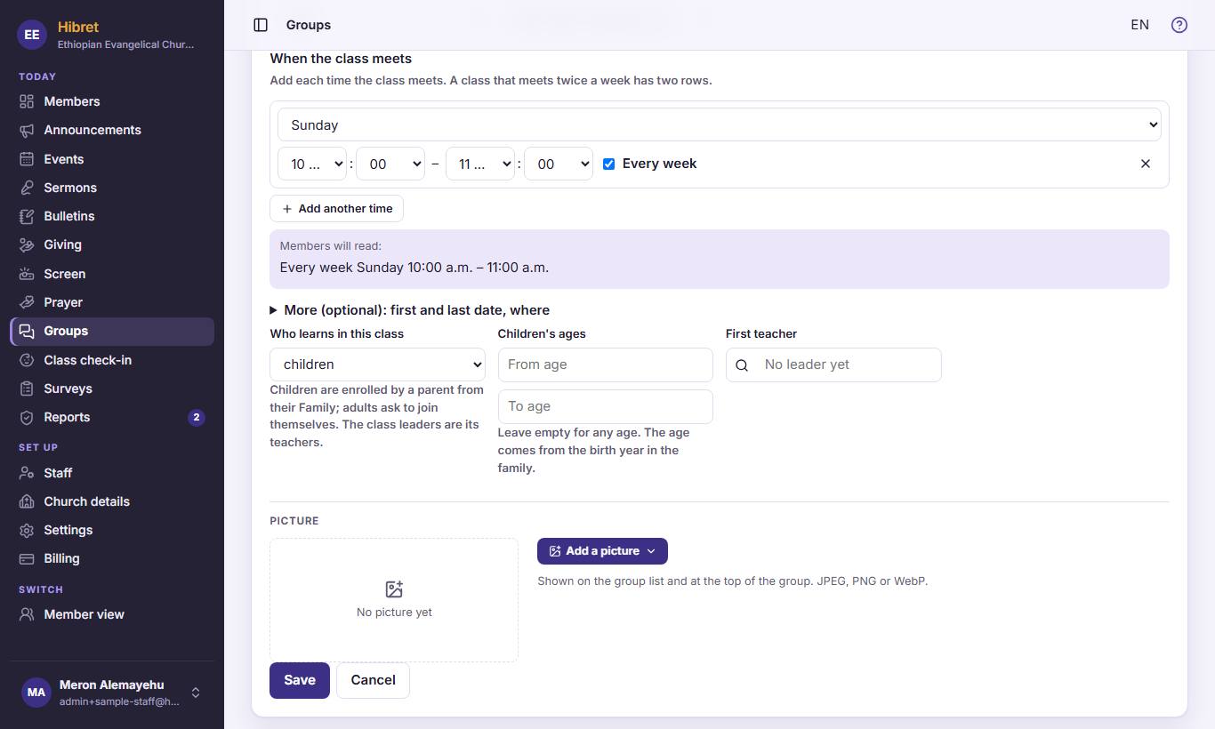Cancel the class form

(373, 680)
